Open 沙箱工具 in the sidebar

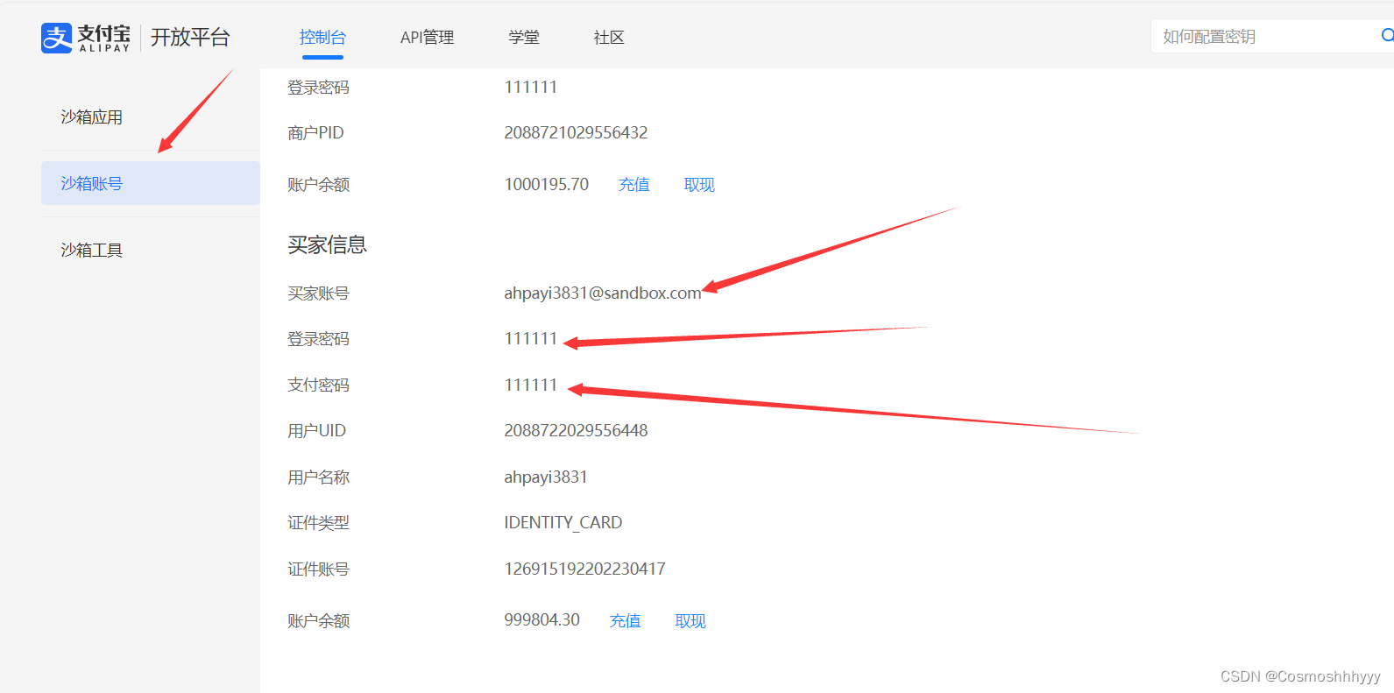click(92, 251)
